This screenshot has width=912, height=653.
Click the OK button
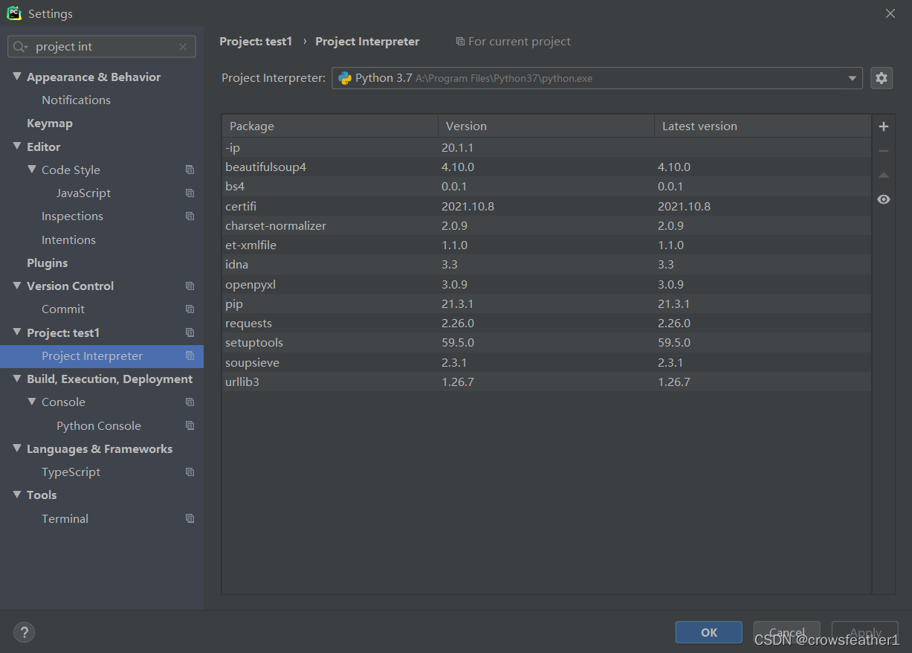tap(709, 632)
